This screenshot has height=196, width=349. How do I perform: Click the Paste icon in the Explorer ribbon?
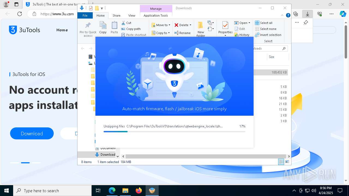(x=114, y=27)
